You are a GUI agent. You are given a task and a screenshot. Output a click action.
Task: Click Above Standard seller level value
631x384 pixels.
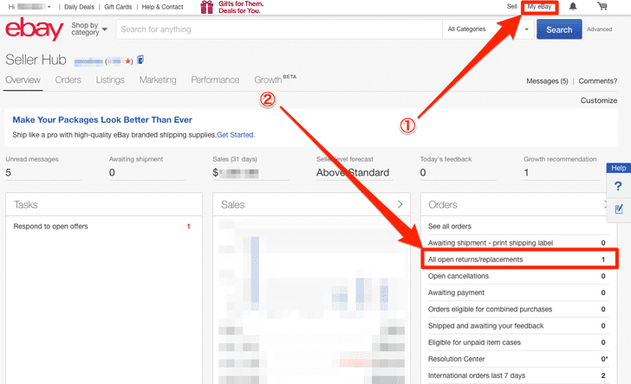[x=353, y=173]
